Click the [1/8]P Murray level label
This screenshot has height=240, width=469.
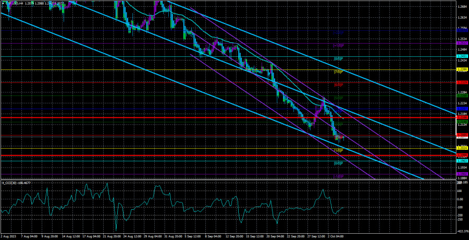[x=338, y=150]
